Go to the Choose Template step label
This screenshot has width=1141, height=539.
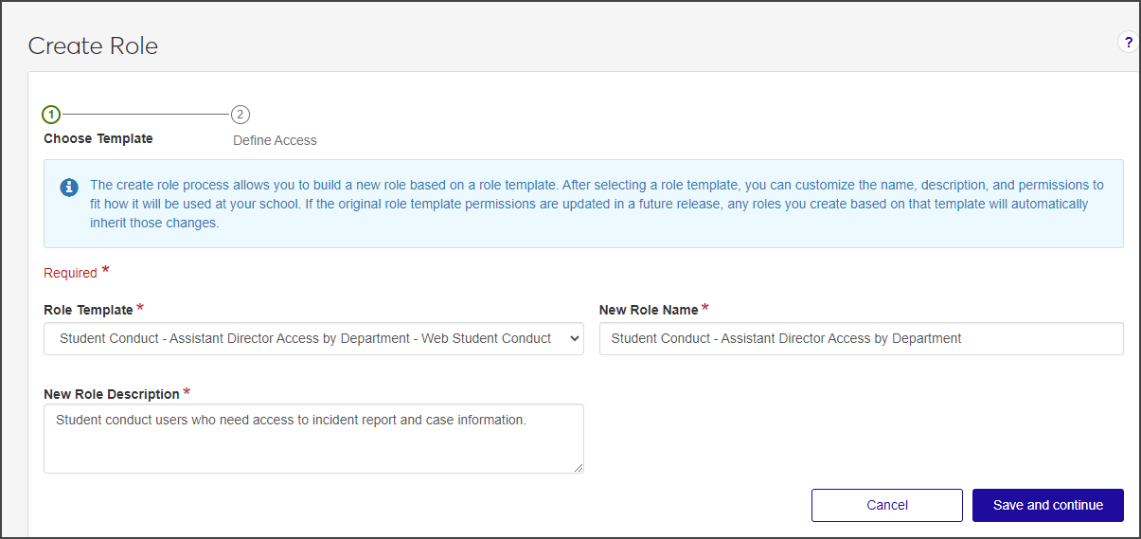[x=98, y=138]
